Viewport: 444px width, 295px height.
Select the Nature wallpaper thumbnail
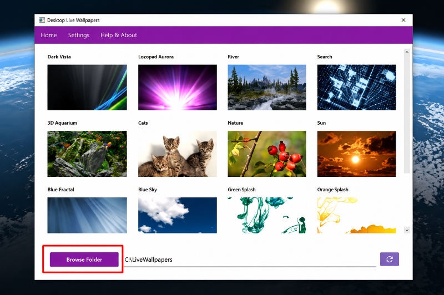(267, 154)
